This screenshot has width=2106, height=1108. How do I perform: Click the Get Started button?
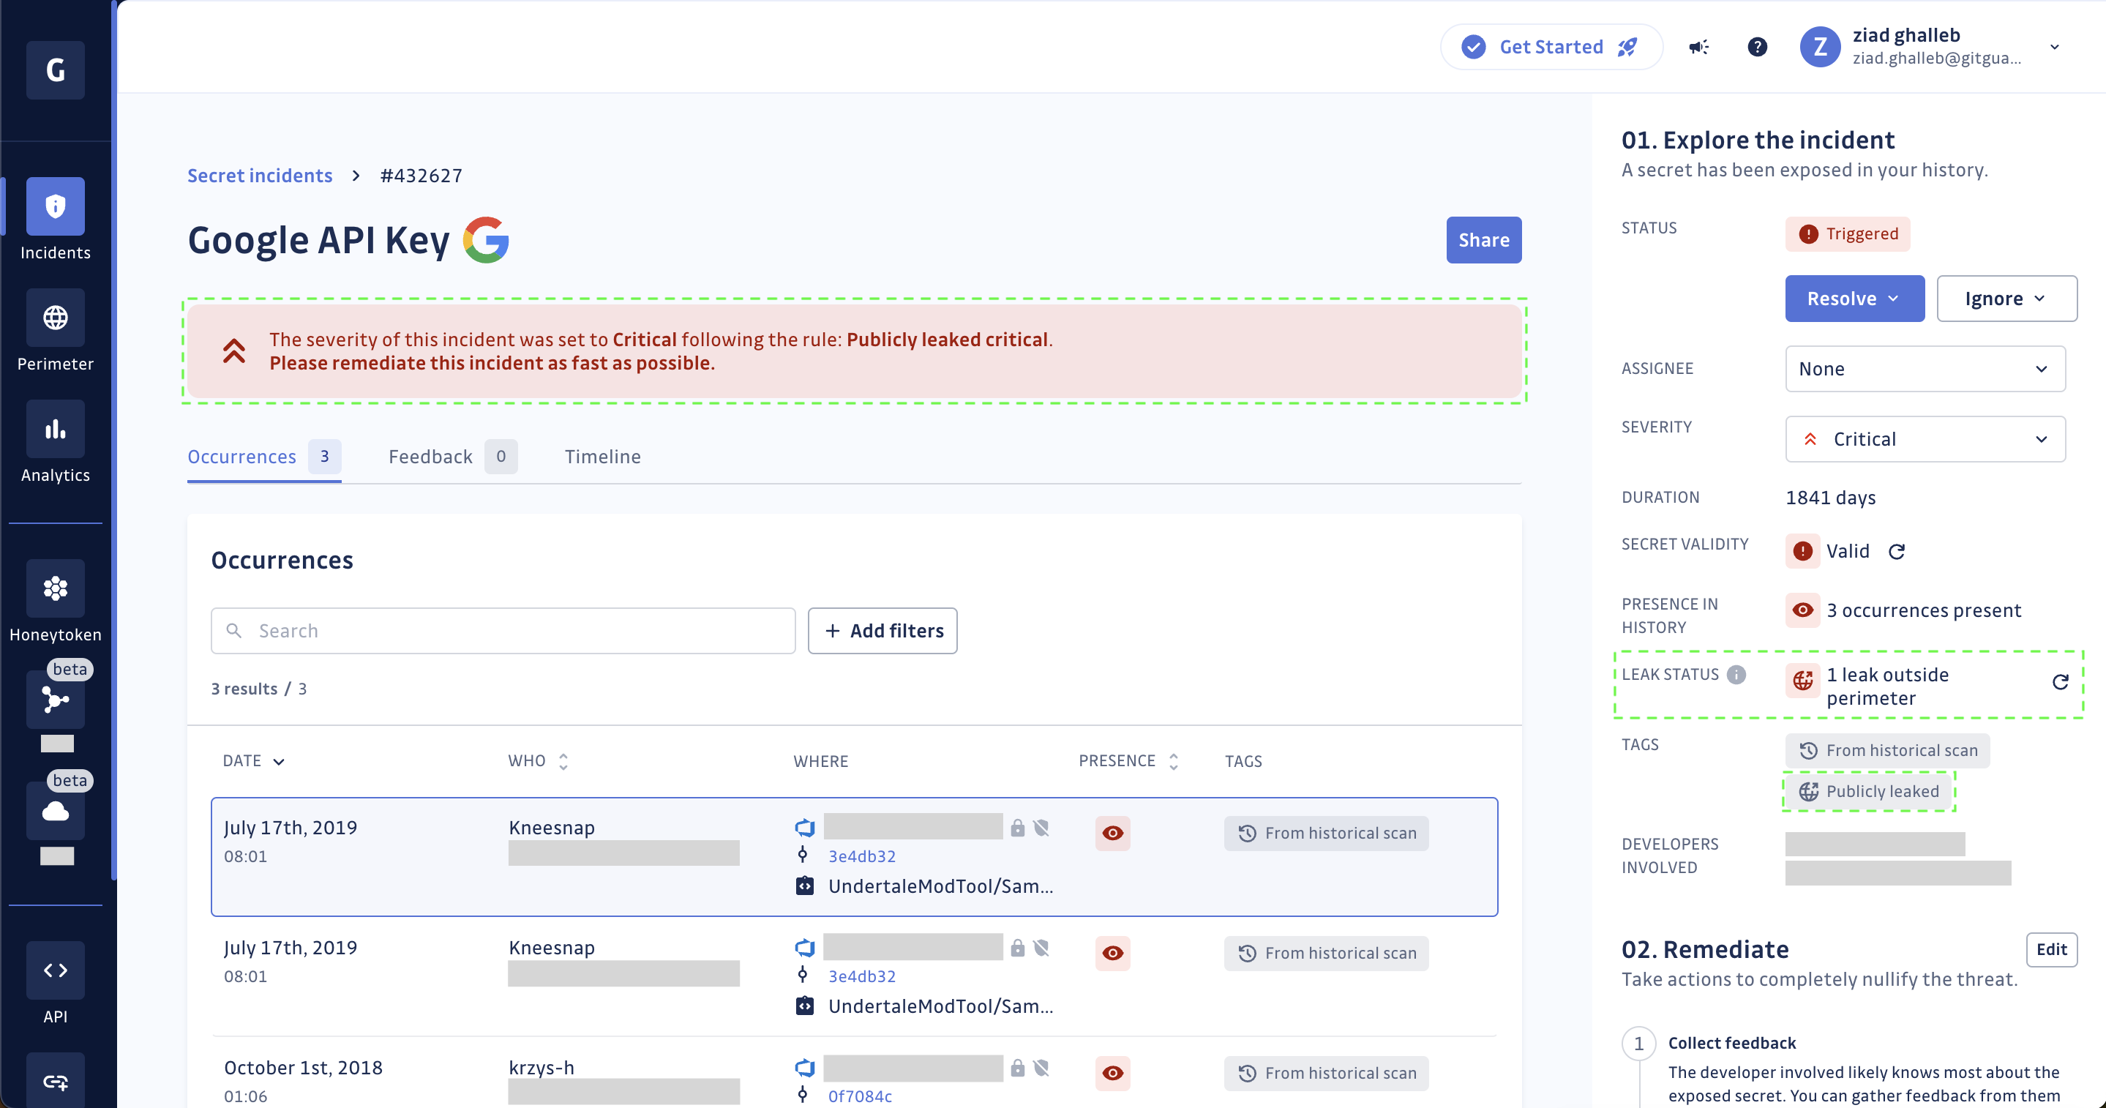pos(1551,48)
